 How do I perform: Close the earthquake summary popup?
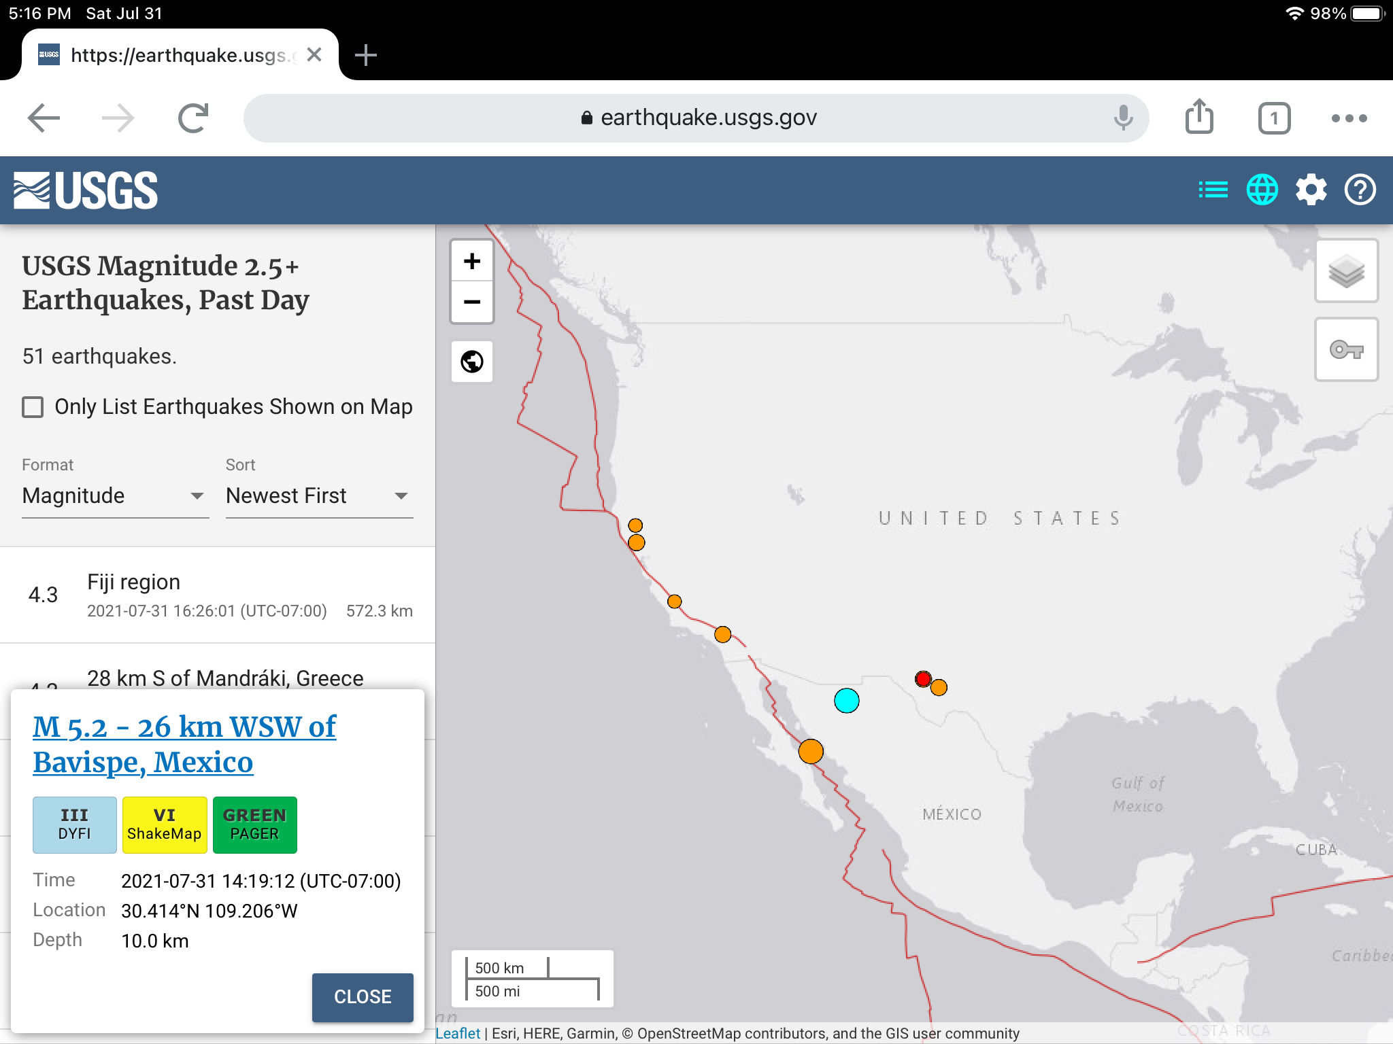coord(363,997)
